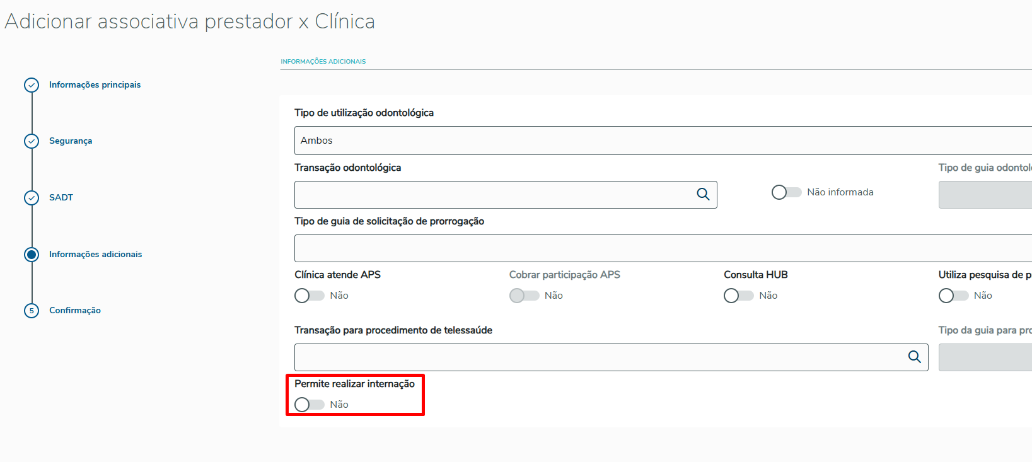Open Tipo de guia de solicitação de prorrogação field

pos(662,248)
